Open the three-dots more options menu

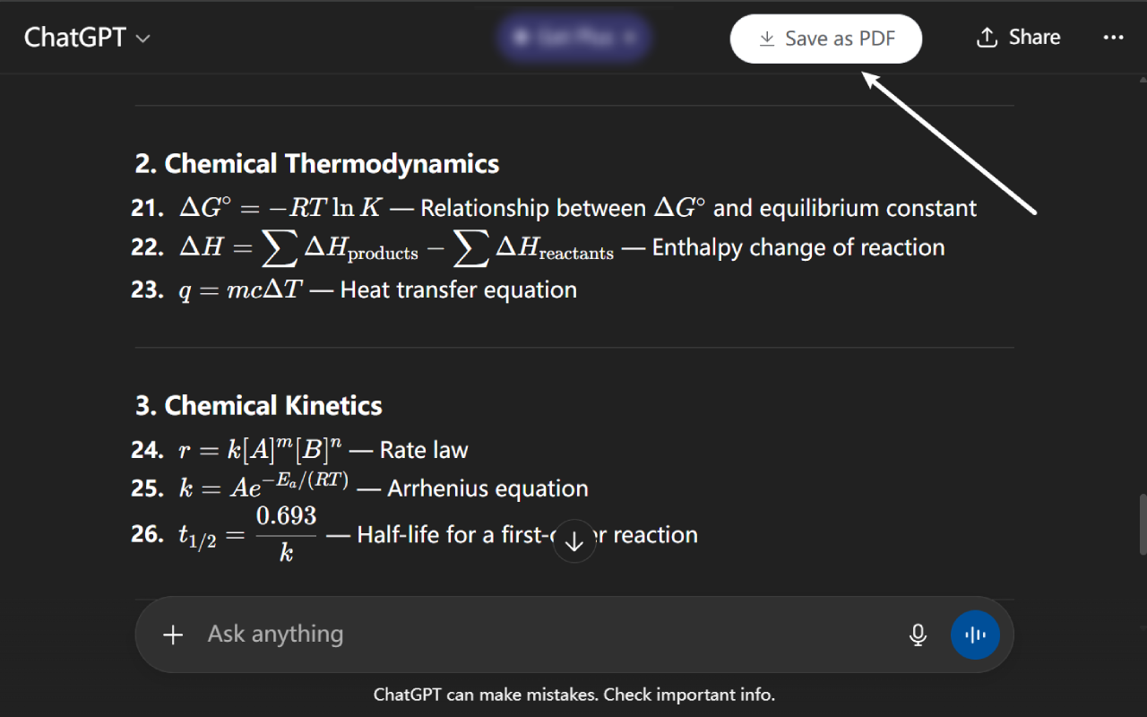[1113, 38]
